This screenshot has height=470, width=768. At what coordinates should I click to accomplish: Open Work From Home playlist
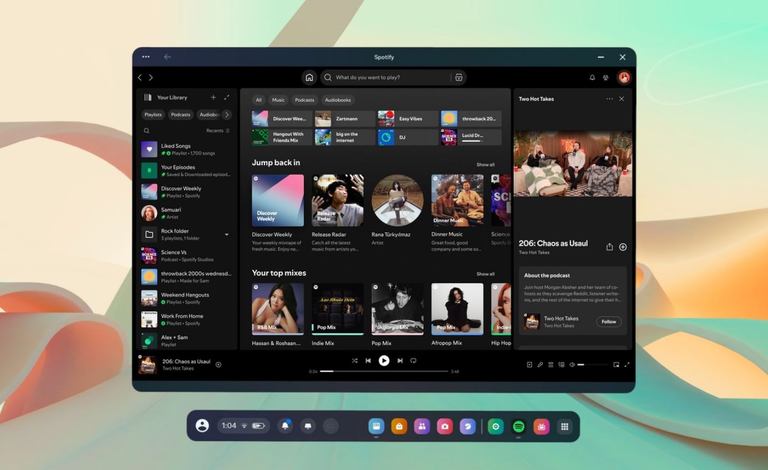click(186, 320)
